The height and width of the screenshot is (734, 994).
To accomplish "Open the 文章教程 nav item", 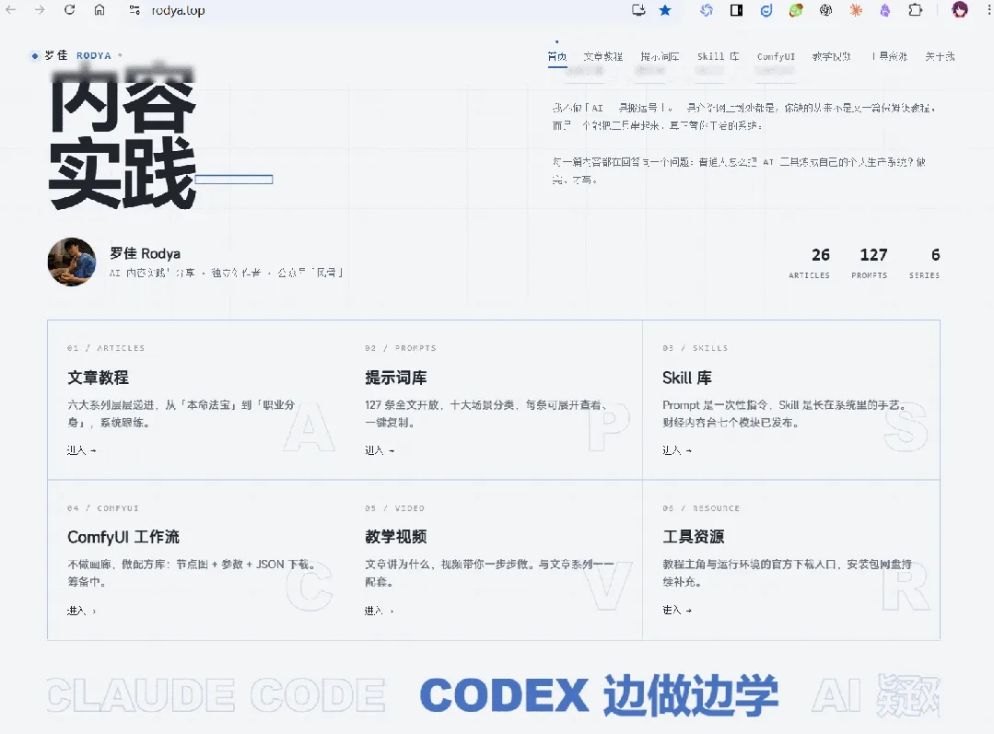I will tap(602, 56).
